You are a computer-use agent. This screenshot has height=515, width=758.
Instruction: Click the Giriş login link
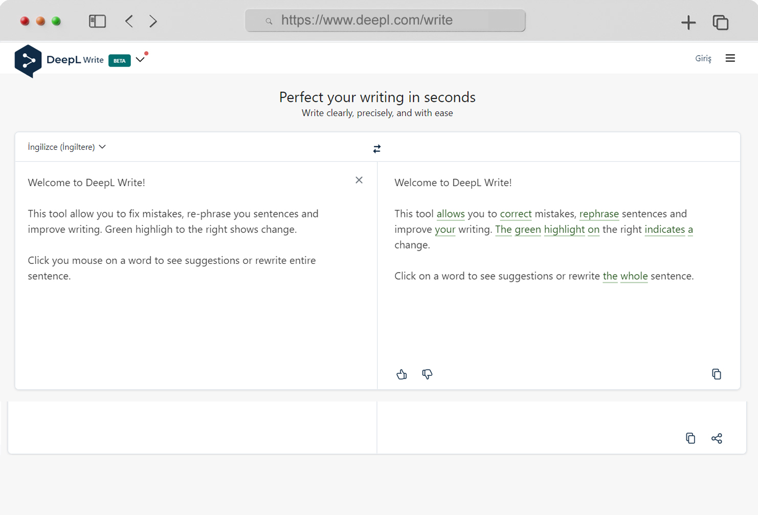(x=703, y=58)
